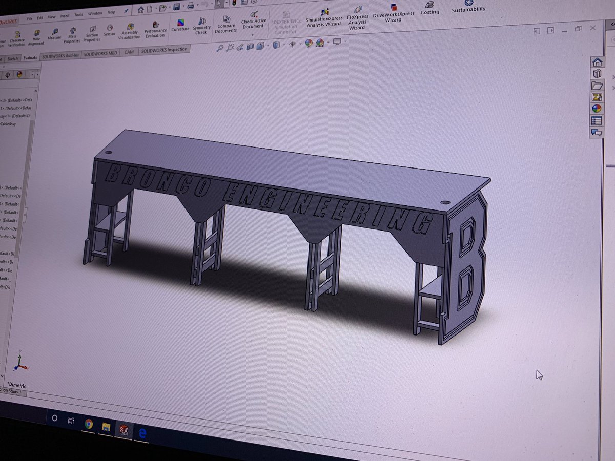Open the Edit menu
Image resolution: width=615 pixels, height=461 pixels.
point(40,17)
